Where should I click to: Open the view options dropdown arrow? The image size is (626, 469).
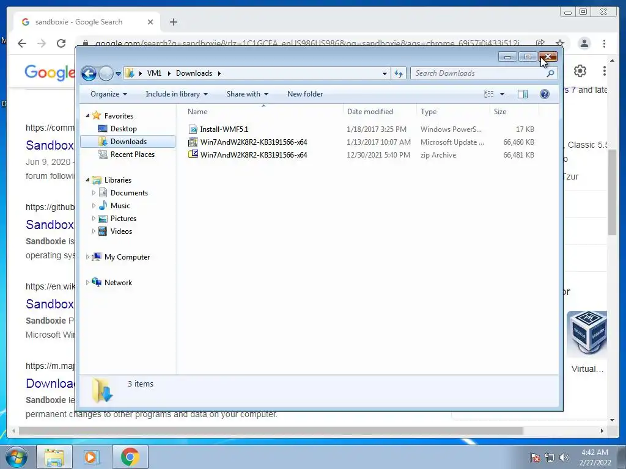point(503,94)
